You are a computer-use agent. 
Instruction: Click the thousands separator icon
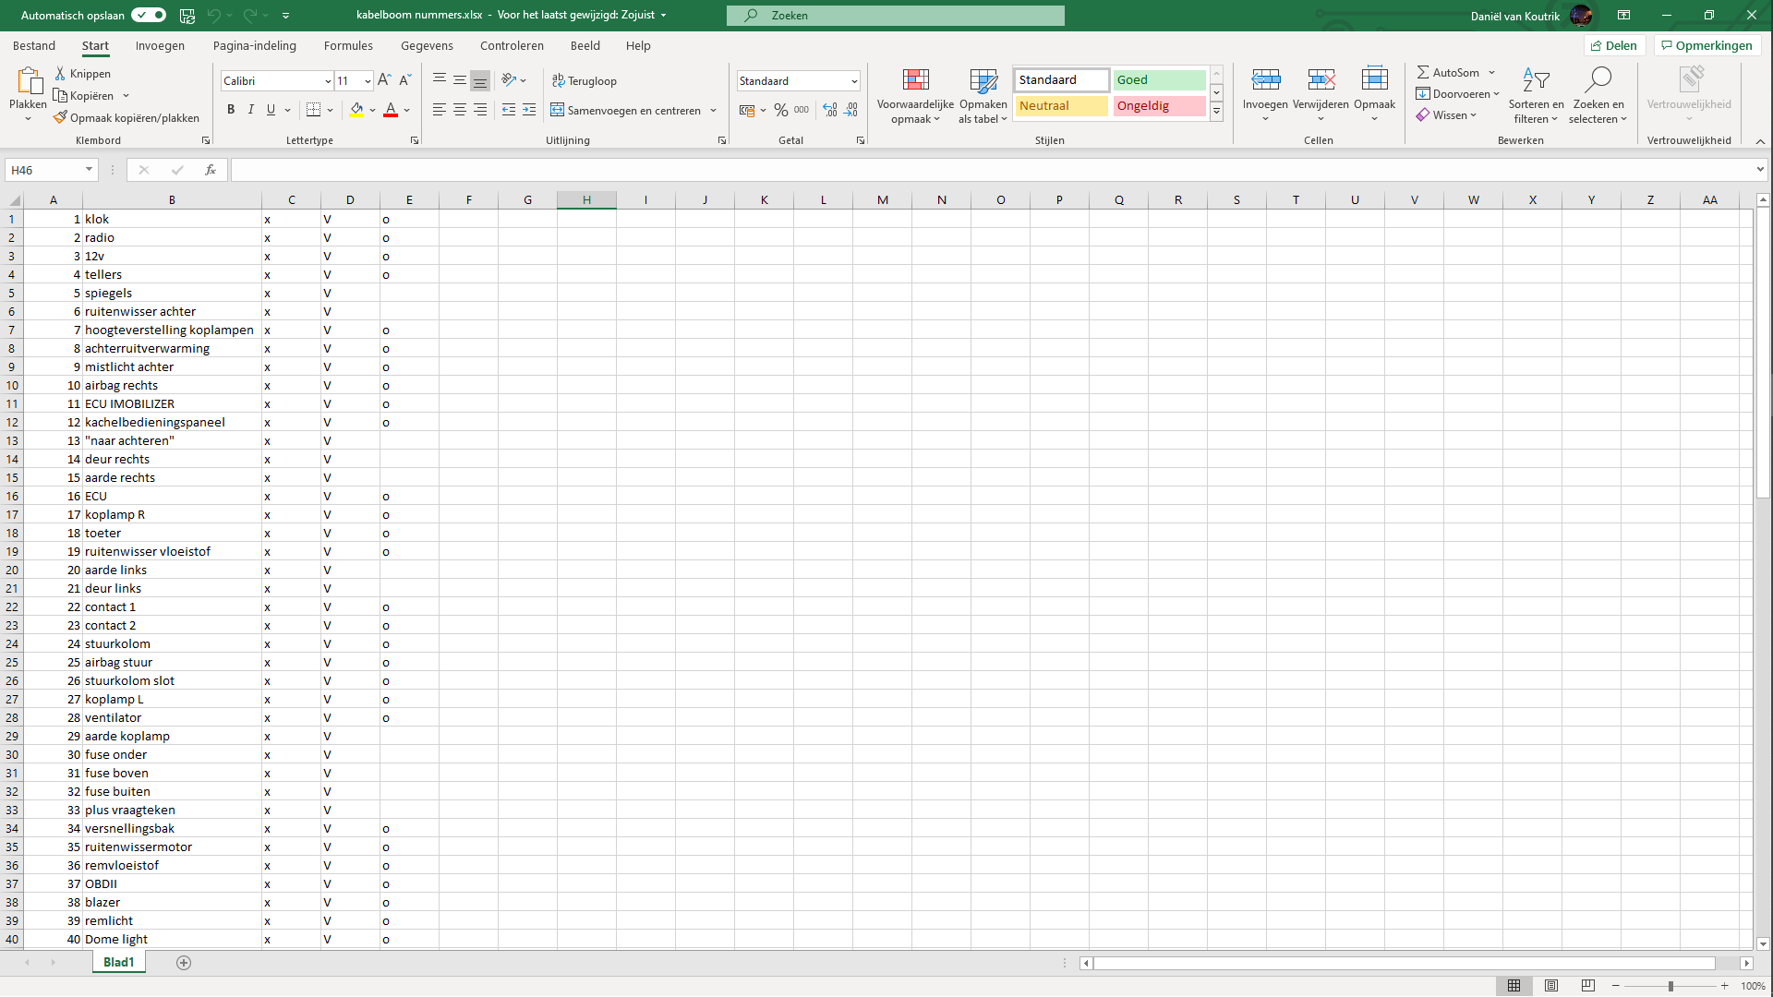pyautogui.click(x=802, y=110)
